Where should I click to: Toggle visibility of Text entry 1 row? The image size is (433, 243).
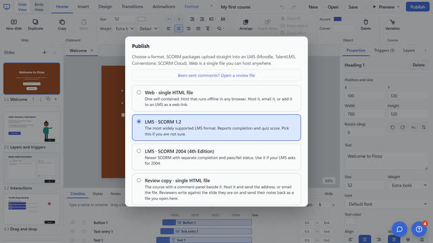[72, 231]
